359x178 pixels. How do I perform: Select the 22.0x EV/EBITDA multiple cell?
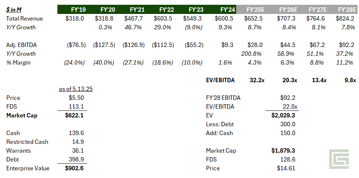289,107
